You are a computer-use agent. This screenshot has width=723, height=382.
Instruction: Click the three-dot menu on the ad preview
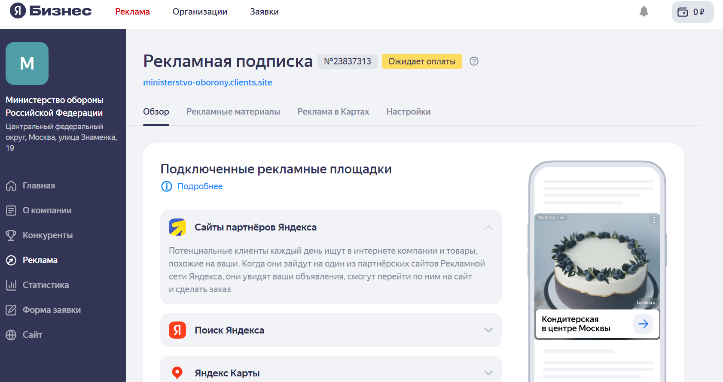(654, 220)
